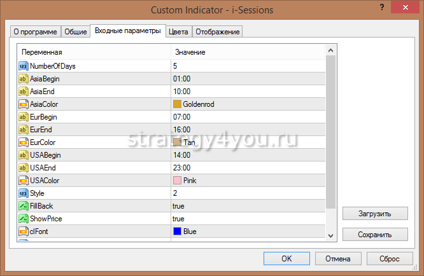Go to the О программе tab
This screenshot has height=276, width=424.
(36, 32)
